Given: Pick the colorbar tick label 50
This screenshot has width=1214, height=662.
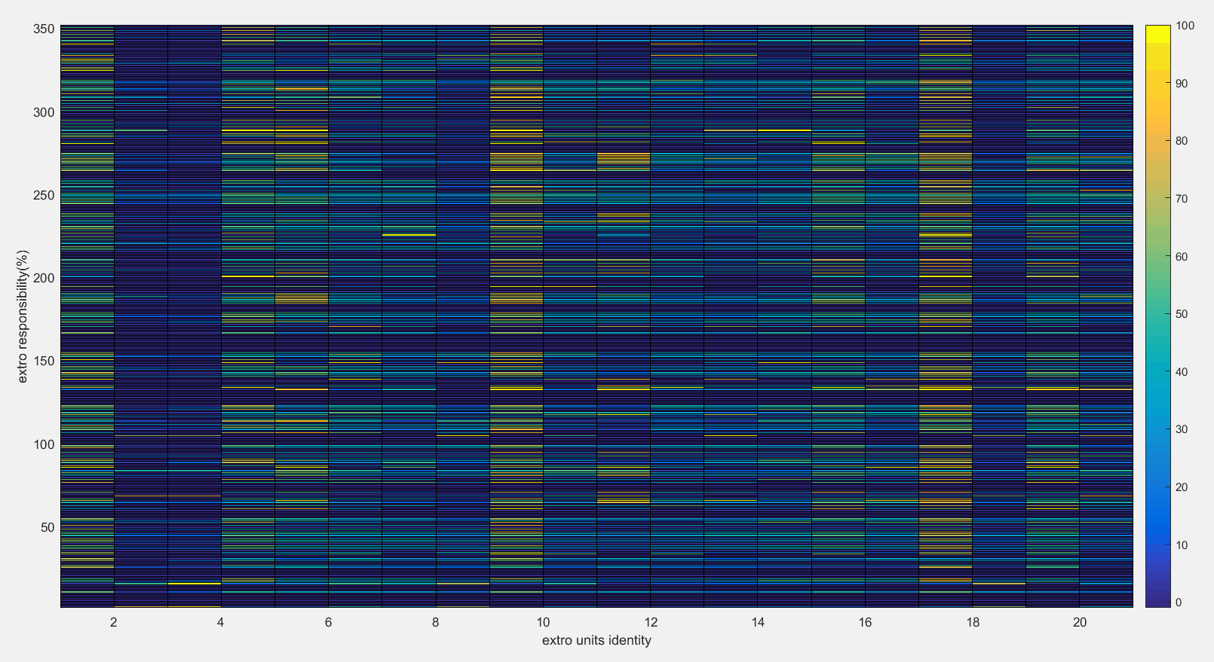Looking at the screenshot, I should coord(1182,314).
